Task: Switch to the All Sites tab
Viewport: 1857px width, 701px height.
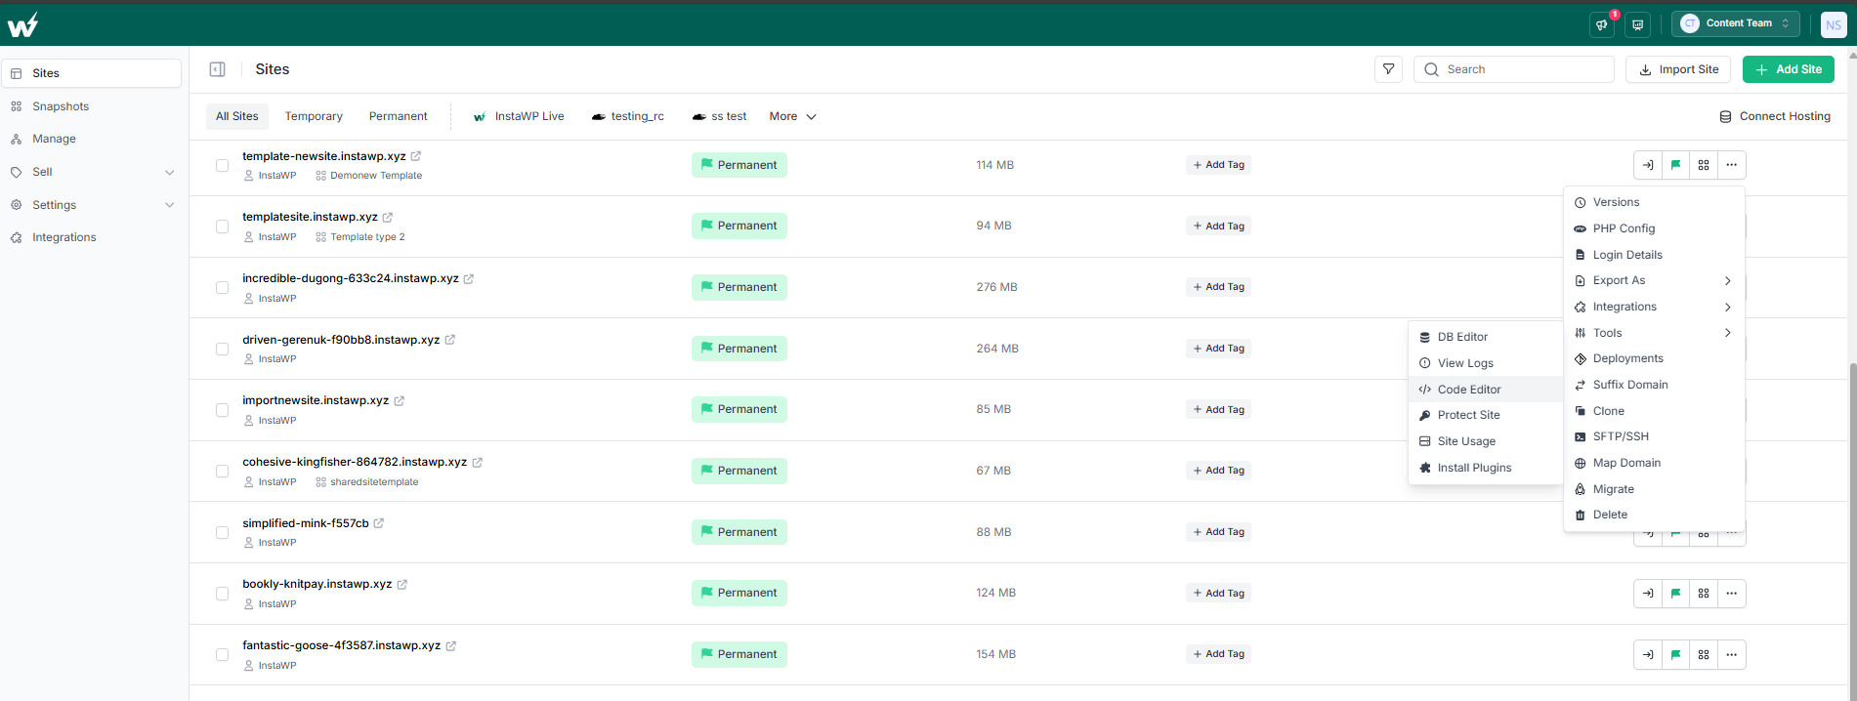Action: [x=237, y=116]
